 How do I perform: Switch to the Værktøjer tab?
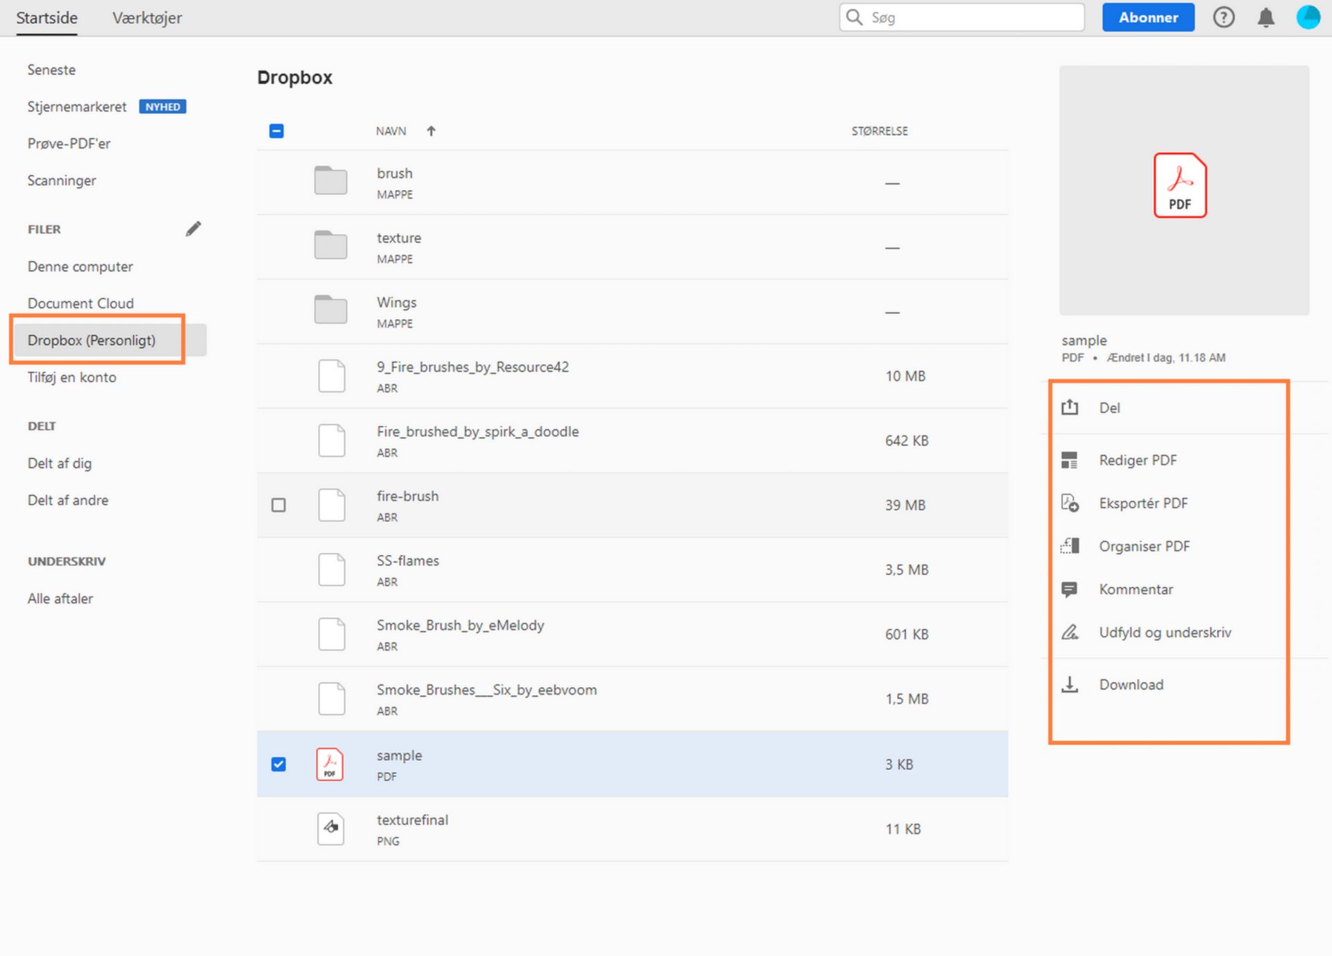pos(147,17)
